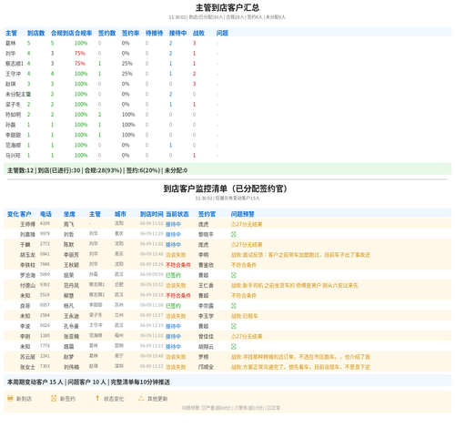455x428 pixels.
Task: Click the 新到店 legend icon
Action: 10,398
